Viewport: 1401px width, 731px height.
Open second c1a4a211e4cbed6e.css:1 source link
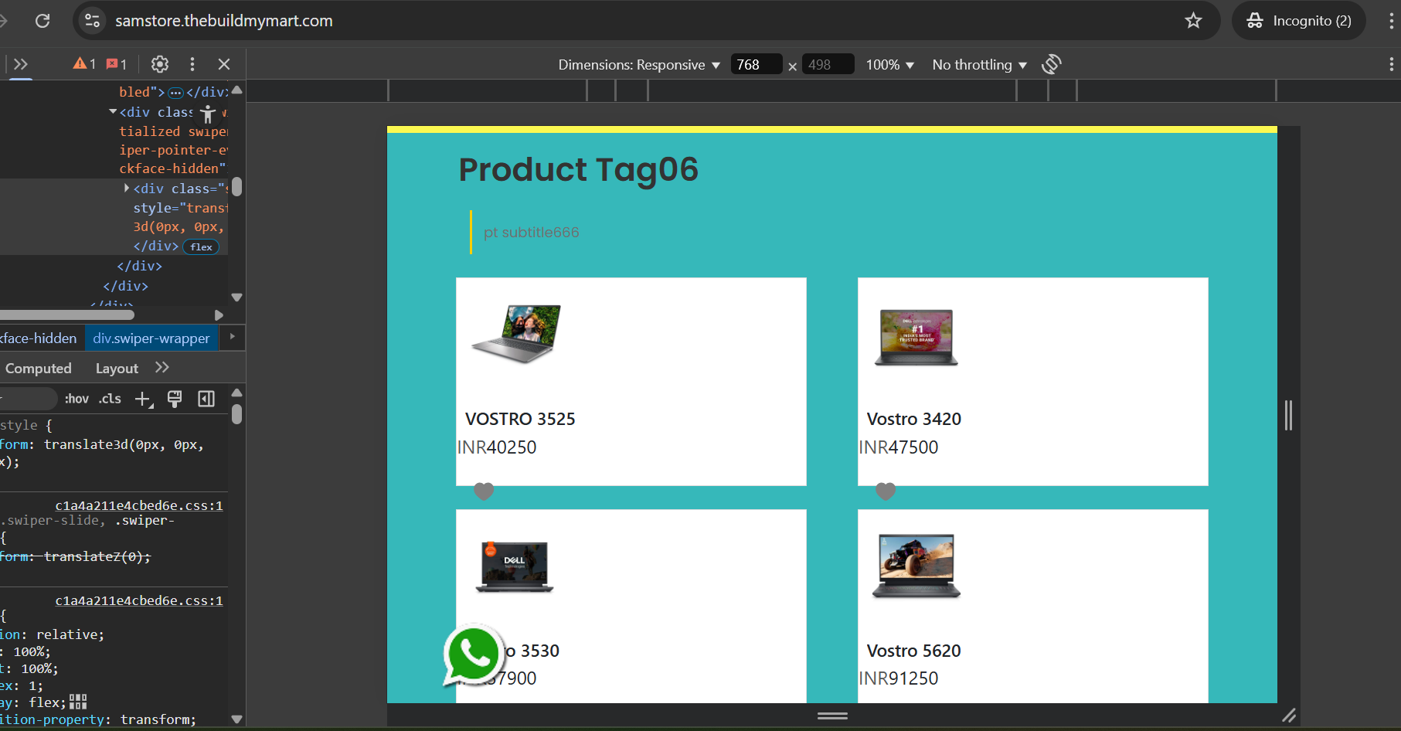139,600
